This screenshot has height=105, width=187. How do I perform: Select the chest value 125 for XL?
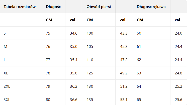[x=90, y=73]
